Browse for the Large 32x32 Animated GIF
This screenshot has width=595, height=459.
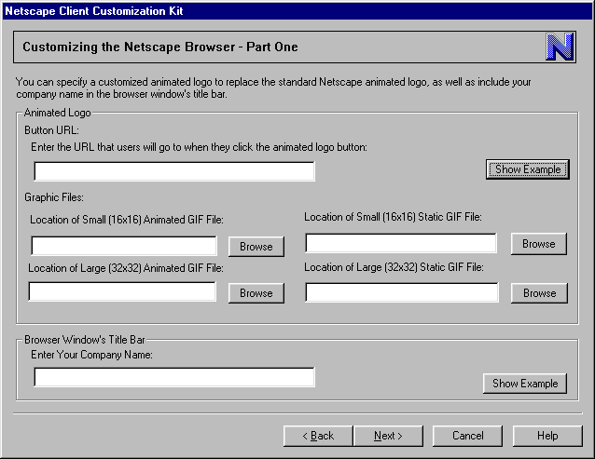pos(256,292)
